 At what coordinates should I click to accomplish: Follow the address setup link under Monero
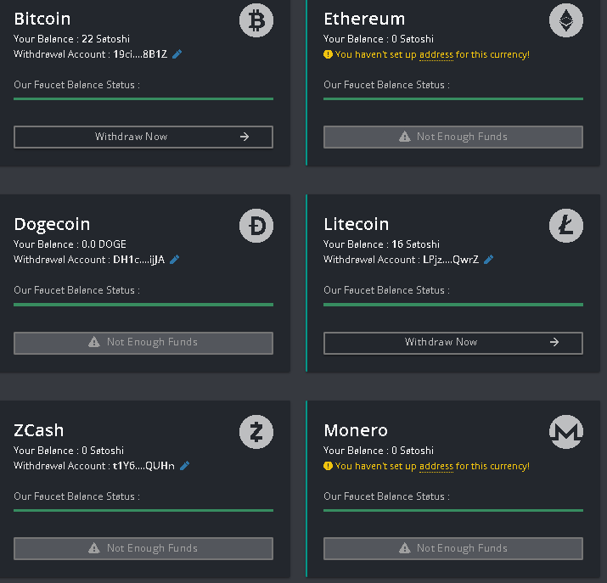click(436, 466)
